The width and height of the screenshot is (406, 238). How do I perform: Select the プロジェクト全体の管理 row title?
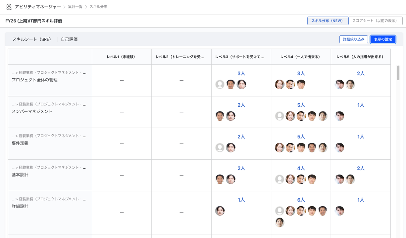34,80
